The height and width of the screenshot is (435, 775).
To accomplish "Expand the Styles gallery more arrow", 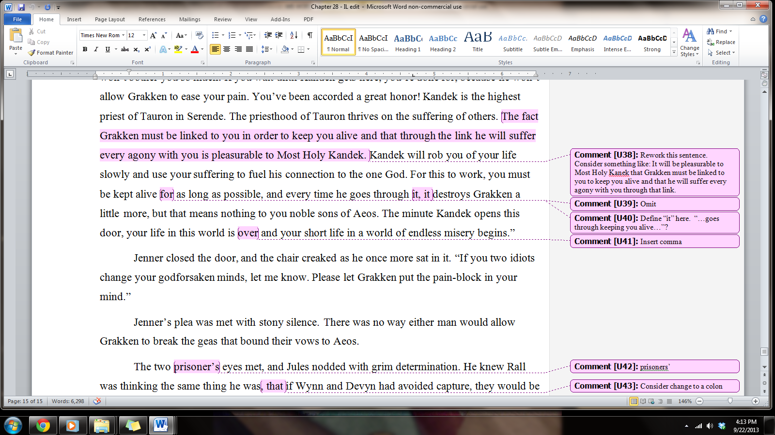I will 674,53.
